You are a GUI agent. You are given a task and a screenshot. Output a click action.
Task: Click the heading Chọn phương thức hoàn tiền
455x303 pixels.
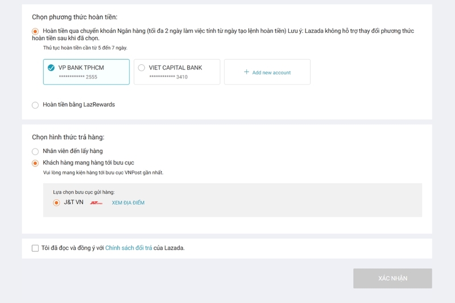[x=75, y=17]
